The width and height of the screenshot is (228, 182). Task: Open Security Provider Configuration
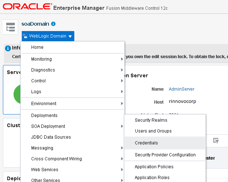pos(165,155)
